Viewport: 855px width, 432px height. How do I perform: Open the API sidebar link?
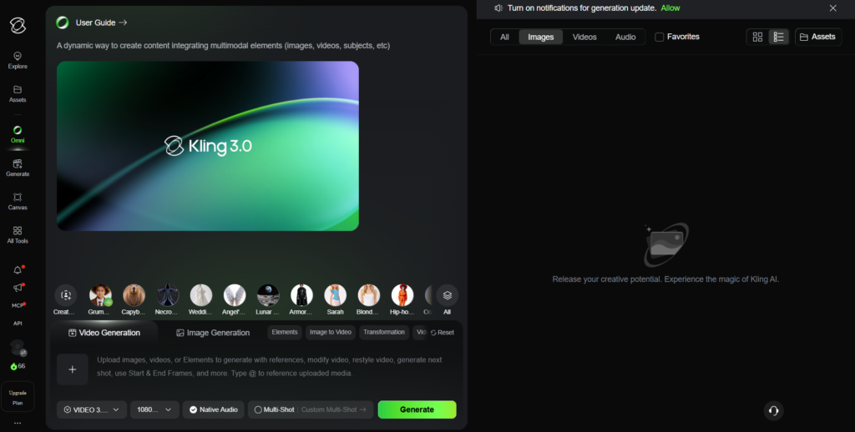coord(18,323)
